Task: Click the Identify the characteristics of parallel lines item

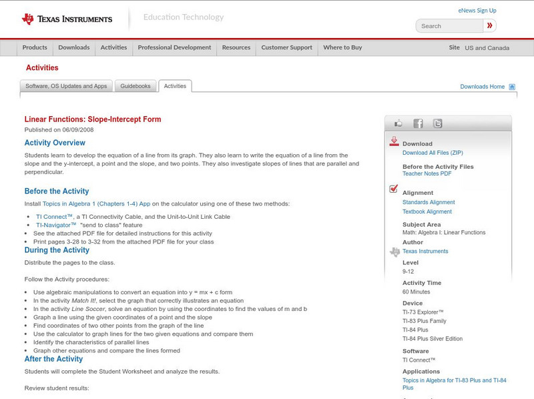Action: tap(91, 342)
